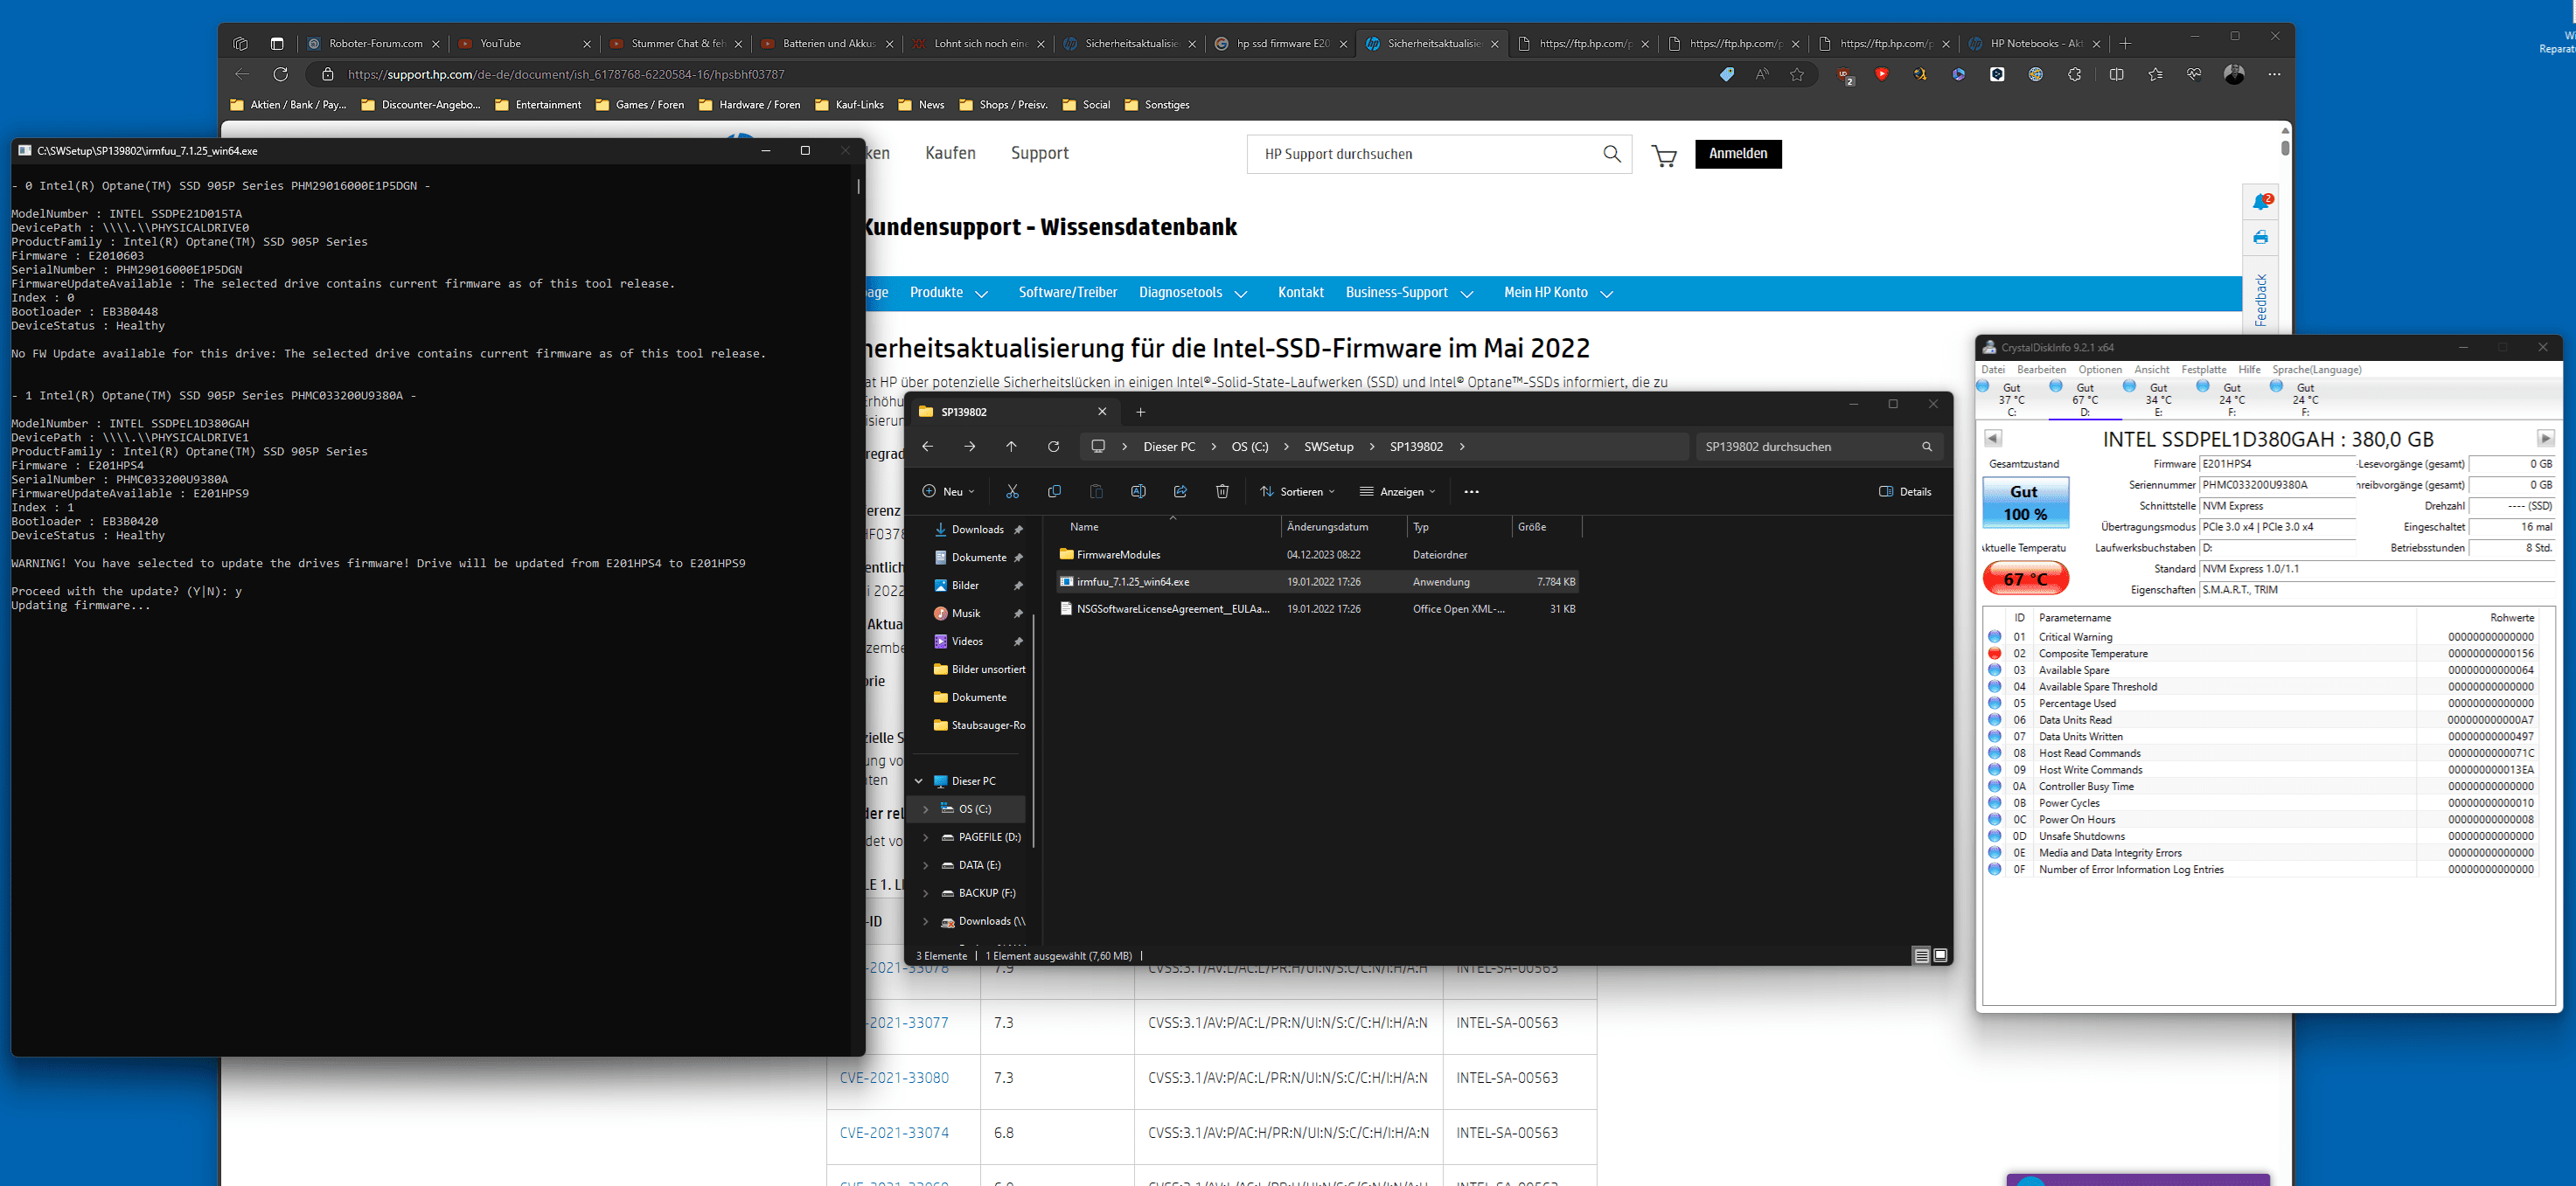Switch Explorer to large thumbnails view
This screenshot has height=1186, width=2576.
[x=1940, y=956]
